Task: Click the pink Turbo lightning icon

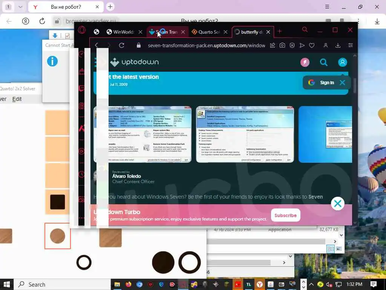Action: point(305,62)
